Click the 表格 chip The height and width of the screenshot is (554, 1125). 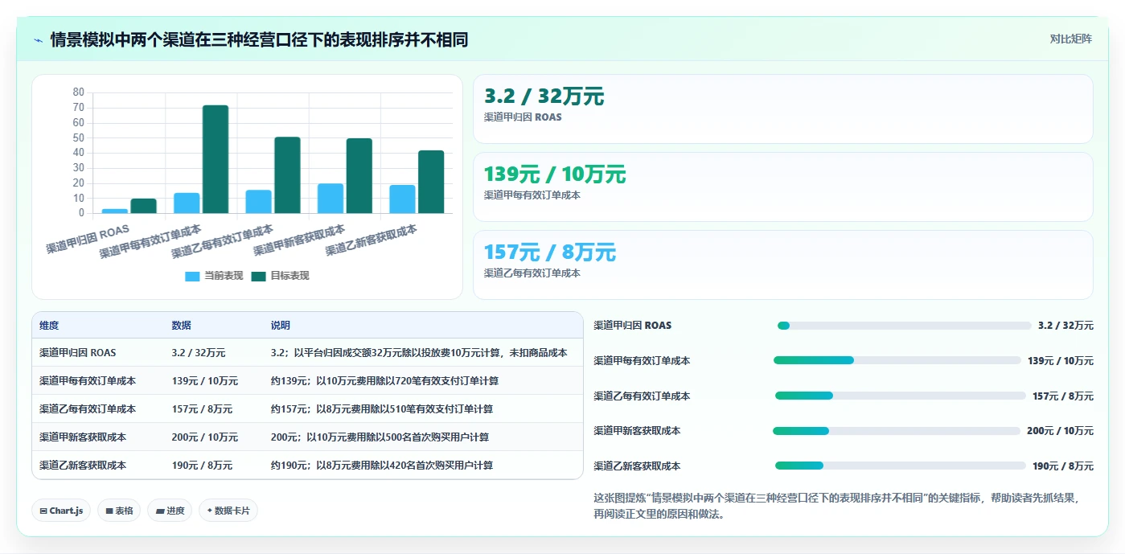[119, 511]
